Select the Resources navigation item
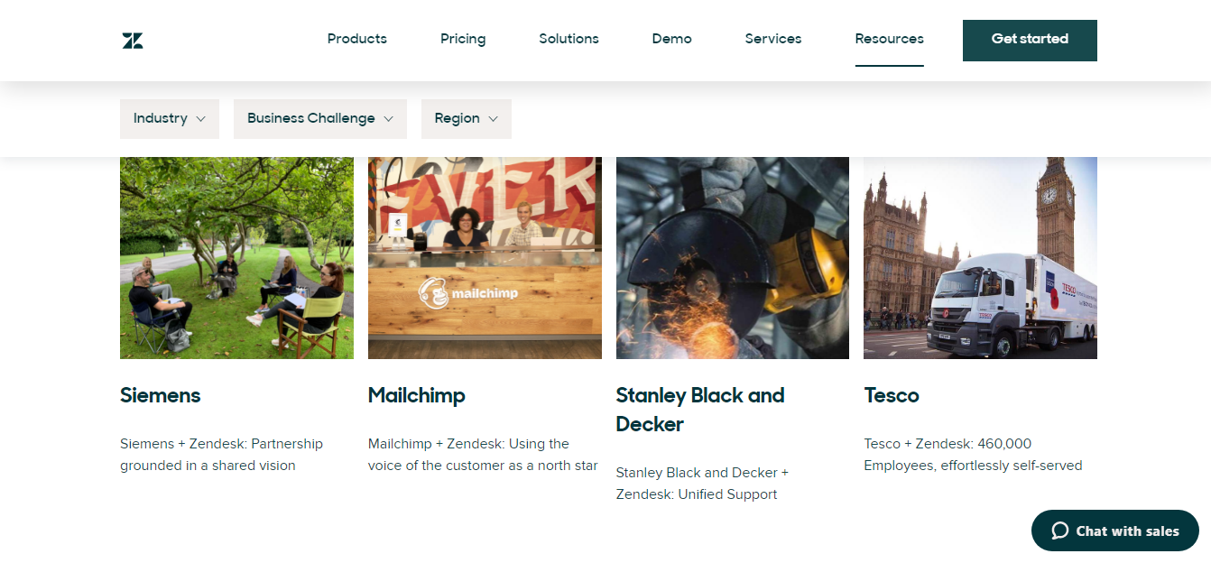This screenshot has width=1211, height=563. (889, 39)
